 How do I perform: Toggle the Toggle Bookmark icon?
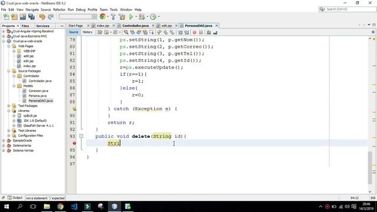[172, 32]
